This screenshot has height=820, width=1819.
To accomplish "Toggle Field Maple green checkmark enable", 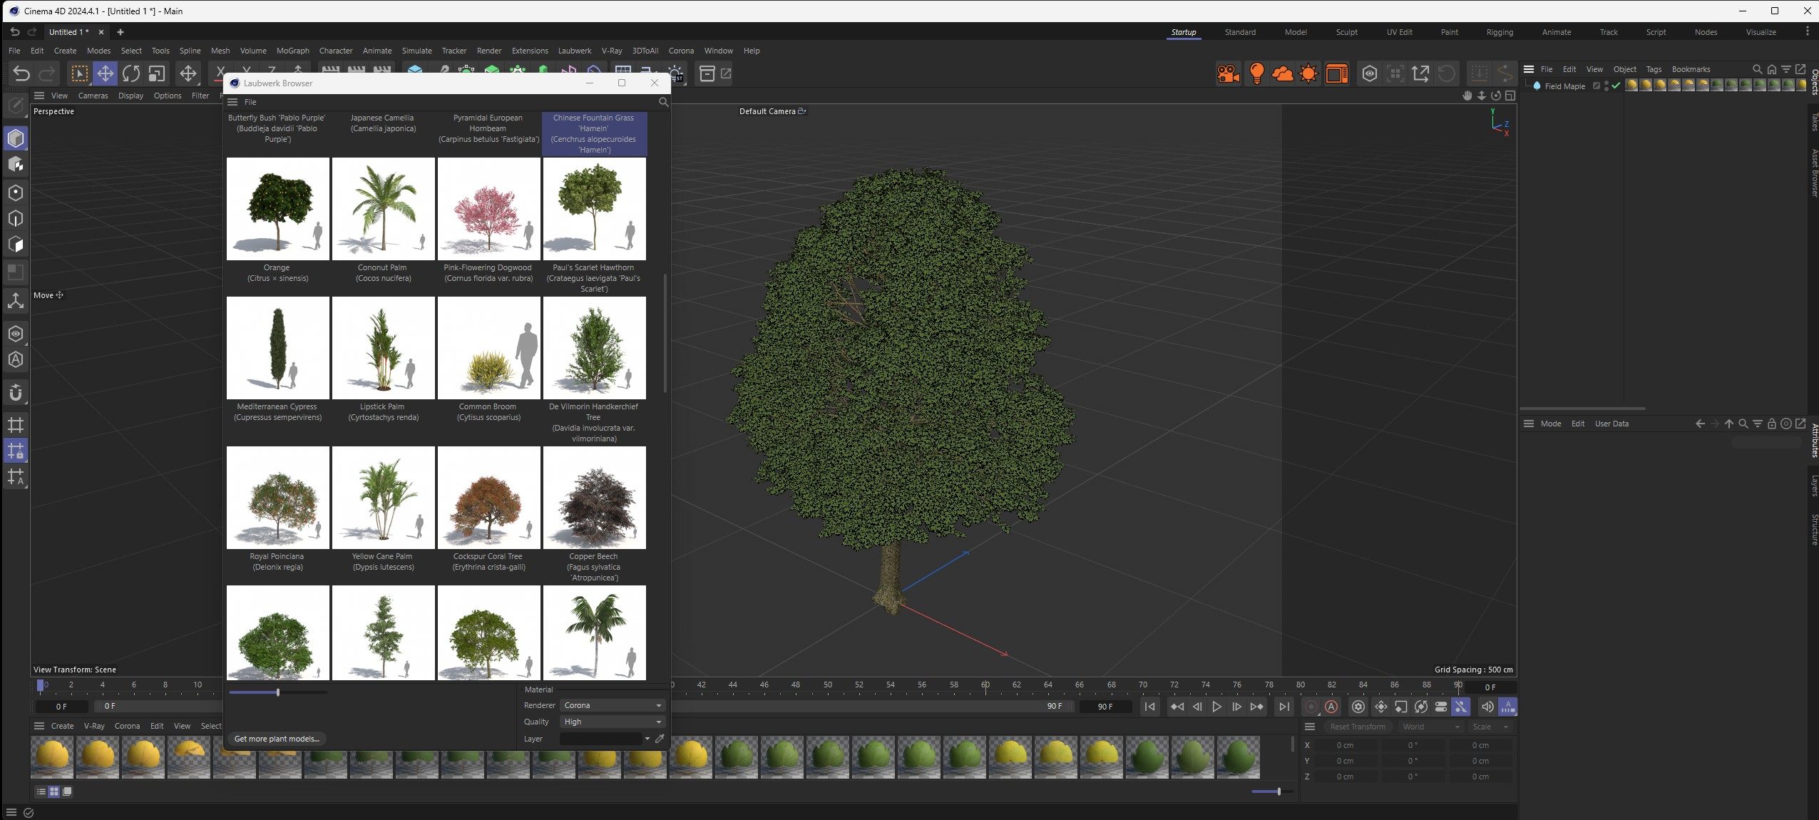I will pyautogui.click(x=1616, y=86).
